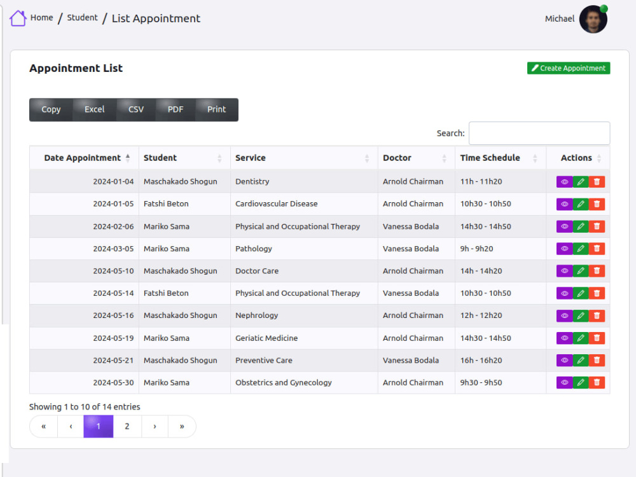Delete the Pathology appointment
Screen dimensions: 636x477
pyautogui.click(x=597, y=249)
